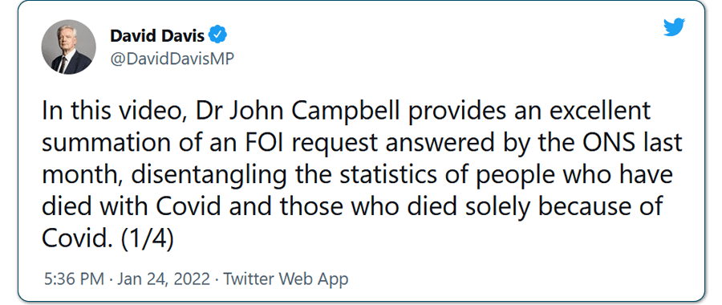Click the Jan 24, 2022 date
Viewport: 722px width, 305px height.
(x=164, y=279)
